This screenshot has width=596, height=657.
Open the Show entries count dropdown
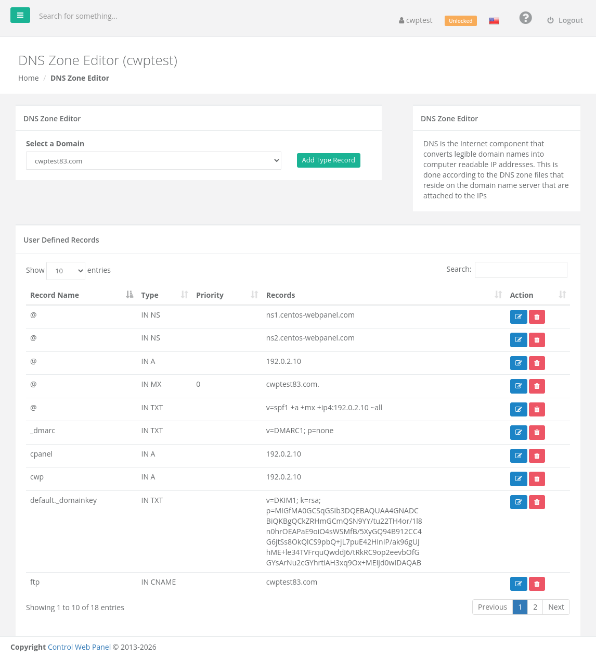click(x=66, y=271)
